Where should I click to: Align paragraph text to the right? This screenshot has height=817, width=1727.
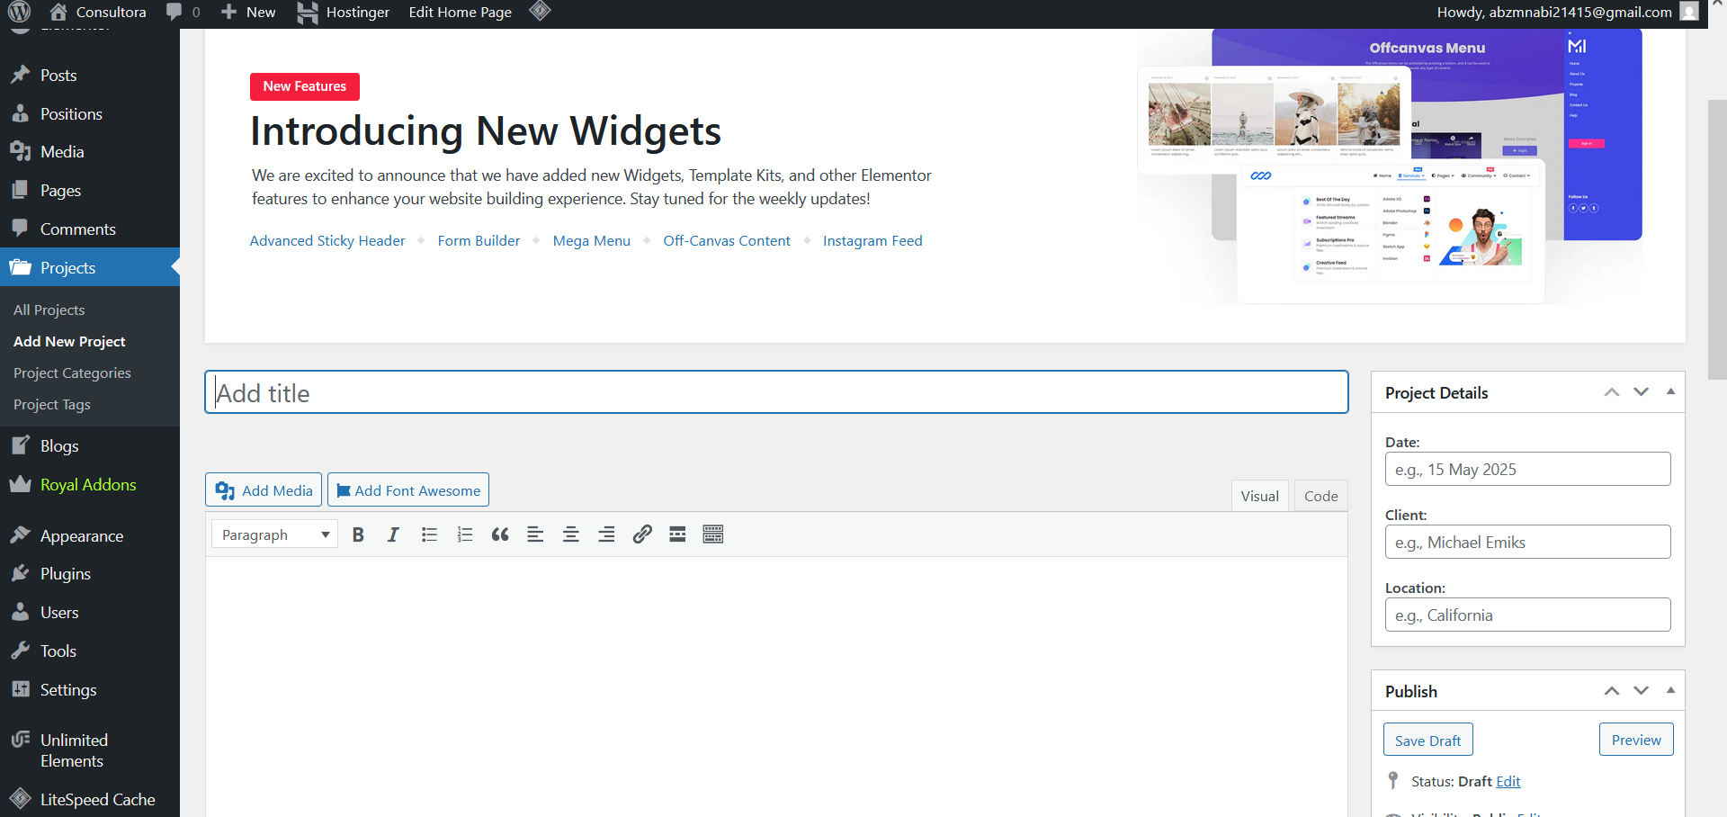(606, 534)
